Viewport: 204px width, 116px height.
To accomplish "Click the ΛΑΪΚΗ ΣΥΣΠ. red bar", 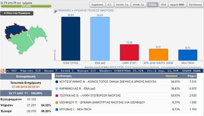I will click(x=129, y=52).
